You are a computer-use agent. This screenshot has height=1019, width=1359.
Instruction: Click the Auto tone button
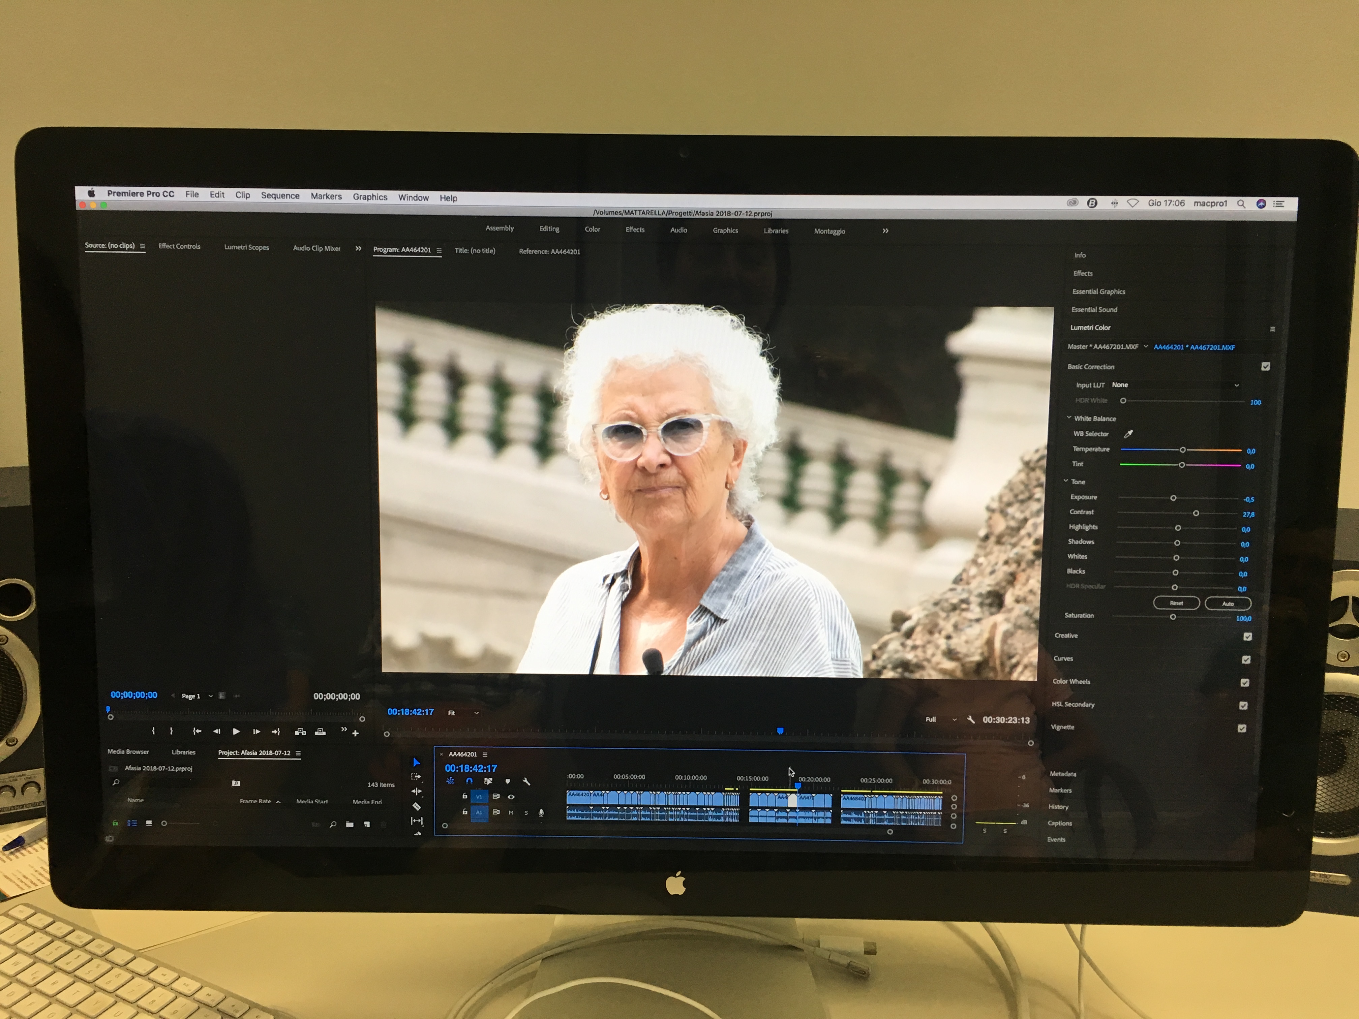pyautogui.click(x=1228, y=604)
